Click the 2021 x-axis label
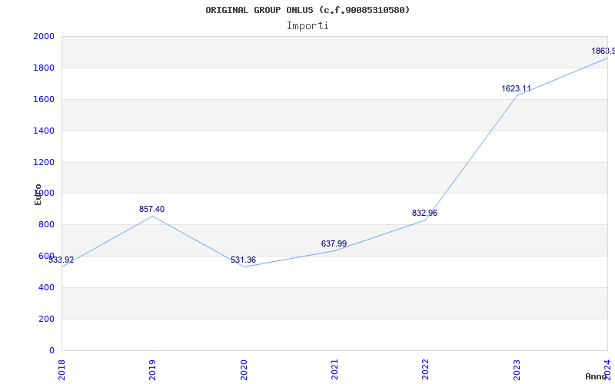Image resolution: width=615 pixels, height=384 pixels. tap(334, 370)
